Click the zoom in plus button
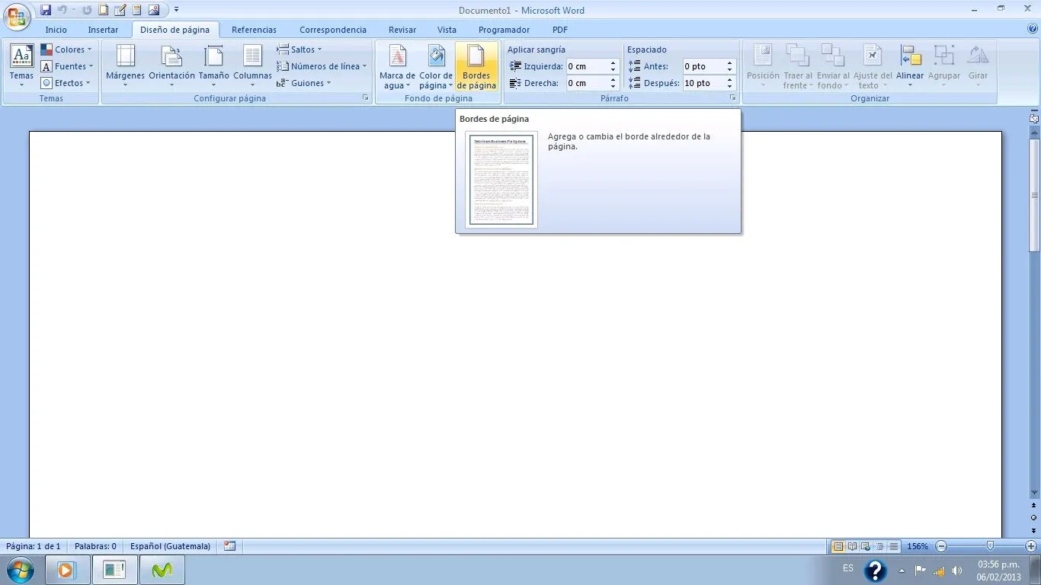1041x585 pixels. [x=1030, y=546]
